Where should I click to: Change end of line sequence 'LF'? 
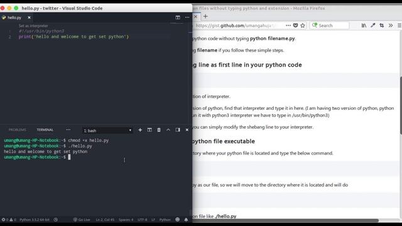coord(153,220)
